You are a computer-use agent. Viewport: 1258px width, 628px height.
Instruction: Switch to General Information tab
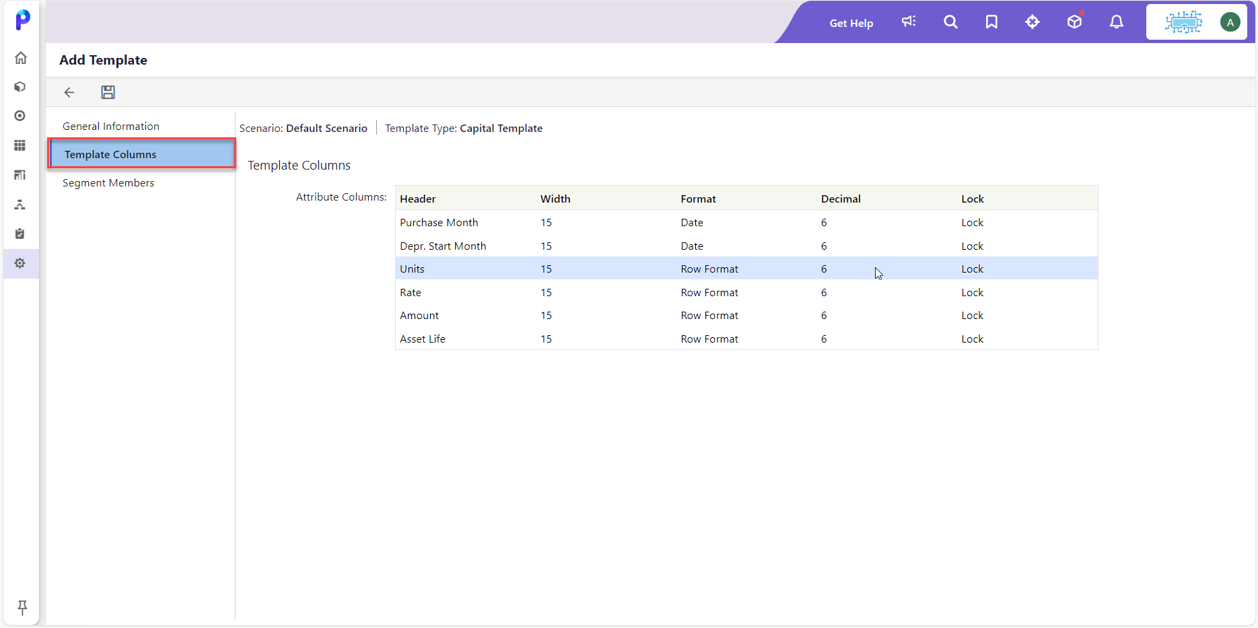point(111,126)
